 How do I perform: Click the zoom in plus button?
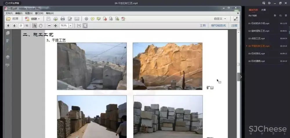pyautogui.click(x=55, y=25)
